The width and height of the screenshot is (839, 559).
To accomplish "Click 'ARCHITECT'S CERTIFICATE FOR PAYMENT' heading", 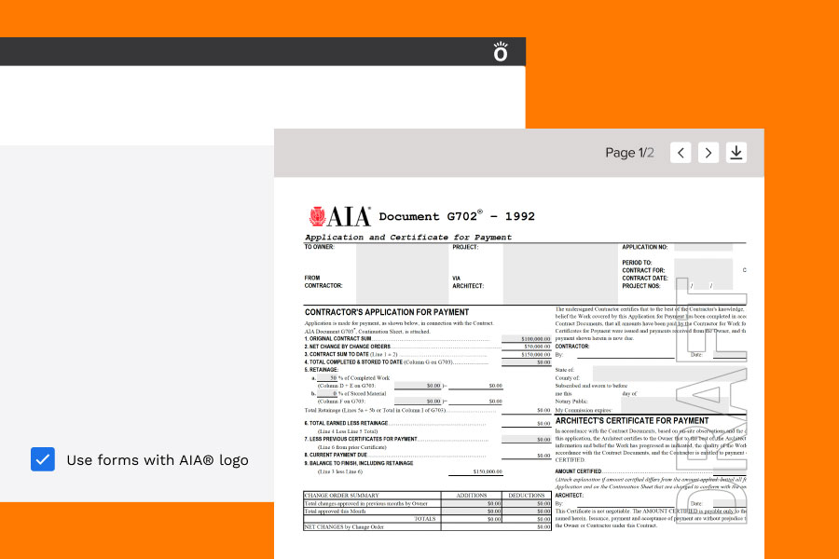I will tap(632, 421).
